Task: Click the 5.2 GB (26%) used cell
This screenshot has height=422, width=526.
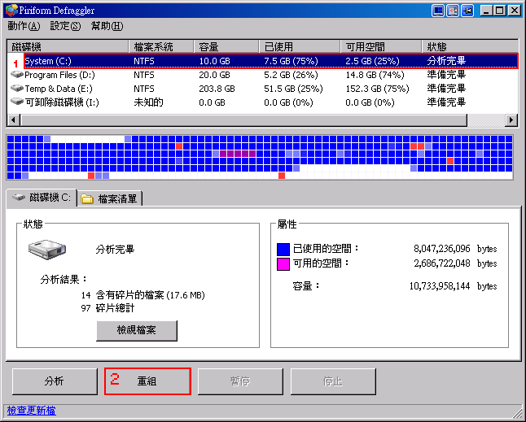Action: [x=291, y=75]
